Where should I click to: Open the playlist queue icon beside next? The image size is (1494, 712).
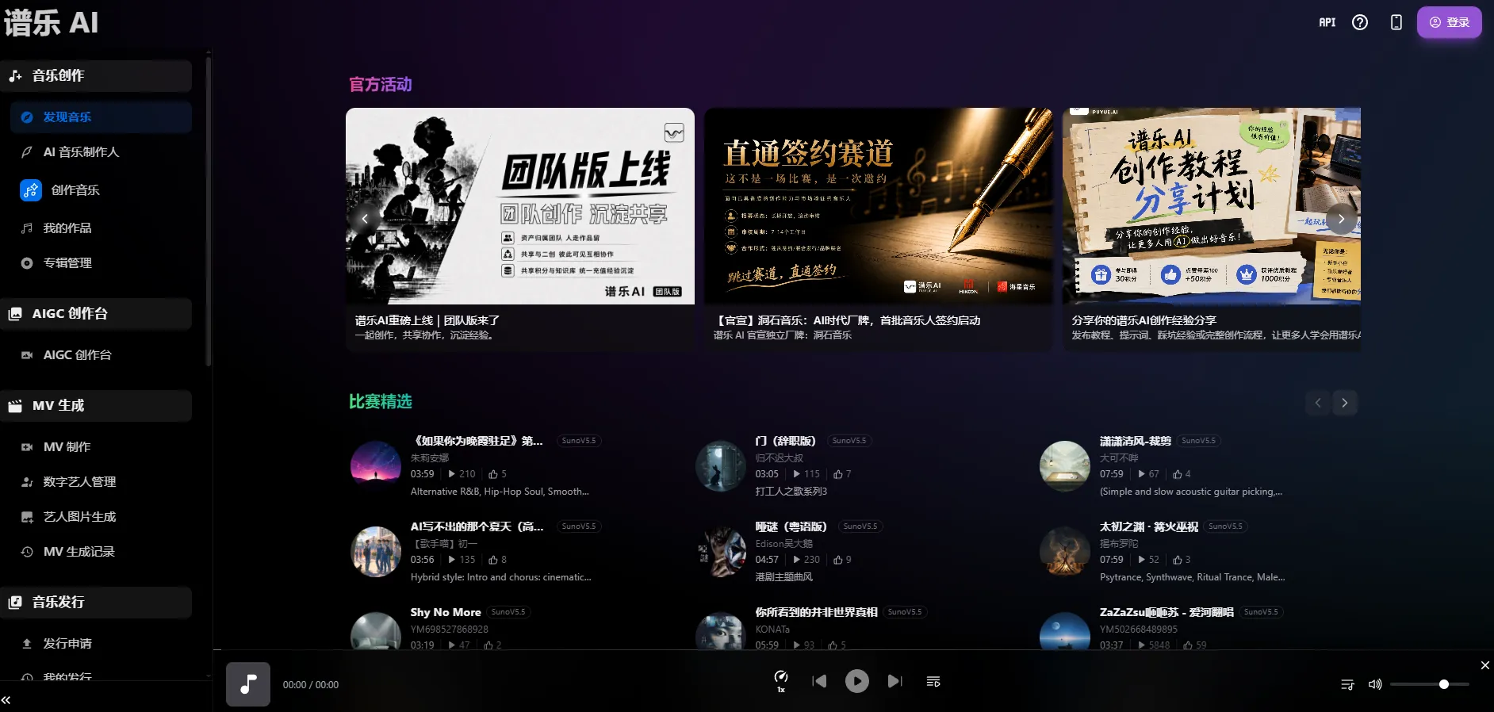point(933,682)
